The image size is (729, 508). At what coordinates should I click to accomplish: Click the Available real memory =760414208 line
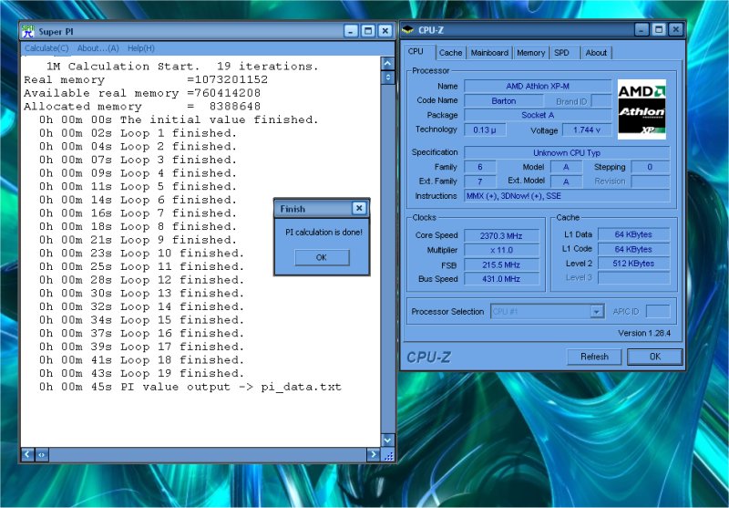(x=142, y=93)
